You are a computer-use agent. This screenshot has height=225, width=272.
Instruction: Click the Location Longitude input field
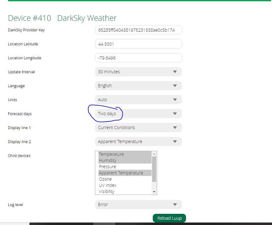coord(138,58)
